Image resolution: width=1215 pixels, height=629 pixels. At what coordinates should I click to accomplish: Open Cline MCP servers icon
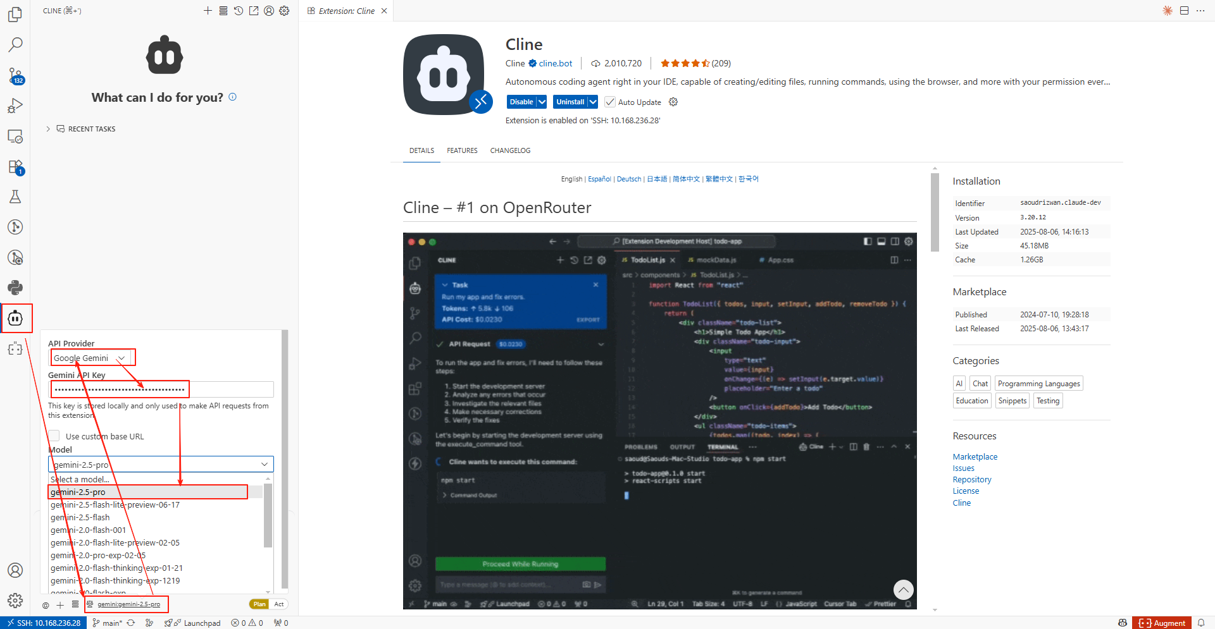point(223,11)
